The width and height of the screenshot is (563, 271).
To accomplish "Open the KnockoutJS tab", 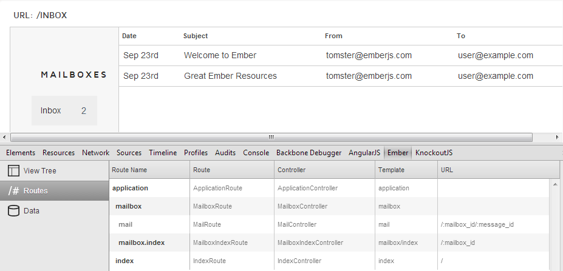I will point(434,153).
